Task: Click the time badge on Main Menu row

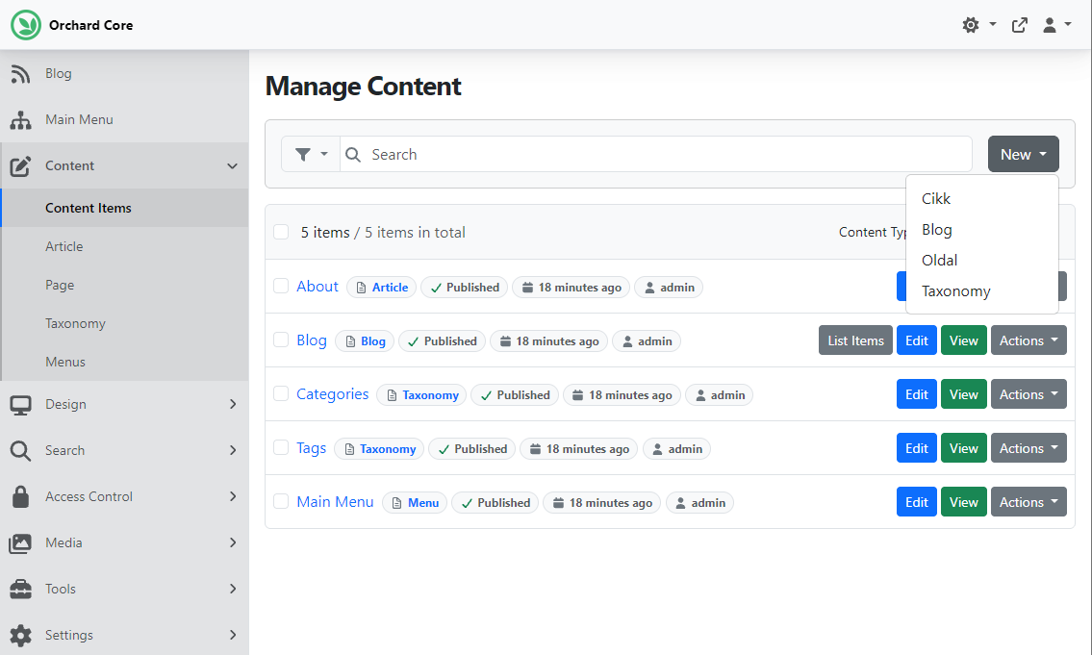Action: coord(601,503)
